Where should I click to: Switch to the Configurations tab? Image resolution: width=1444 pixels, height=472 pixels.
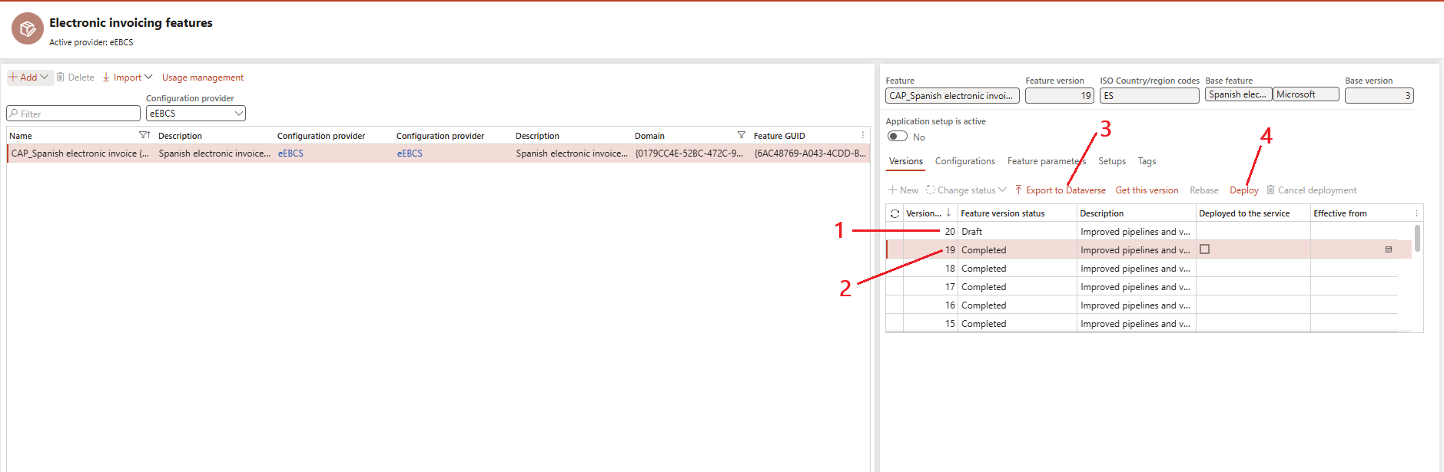[964, 161]
